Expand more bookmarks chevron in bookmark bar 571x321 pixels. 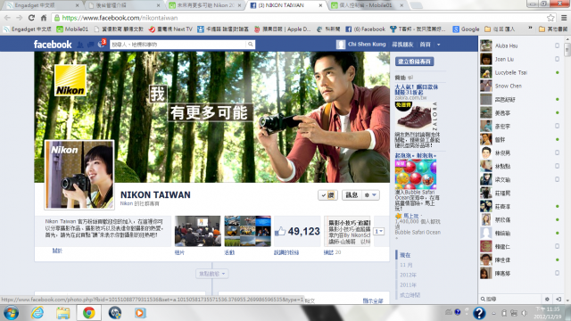point(530,29)
